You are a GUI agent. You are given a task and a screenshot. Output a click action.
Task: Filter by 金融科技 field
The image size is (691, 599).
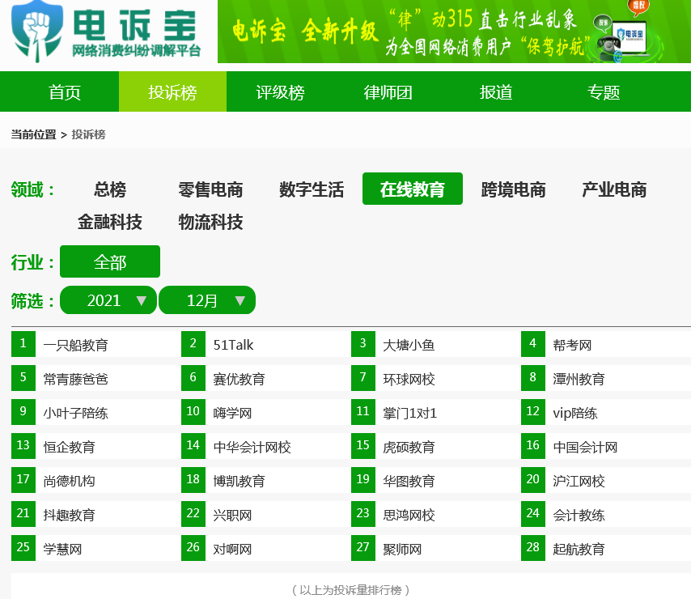[110, 222]
